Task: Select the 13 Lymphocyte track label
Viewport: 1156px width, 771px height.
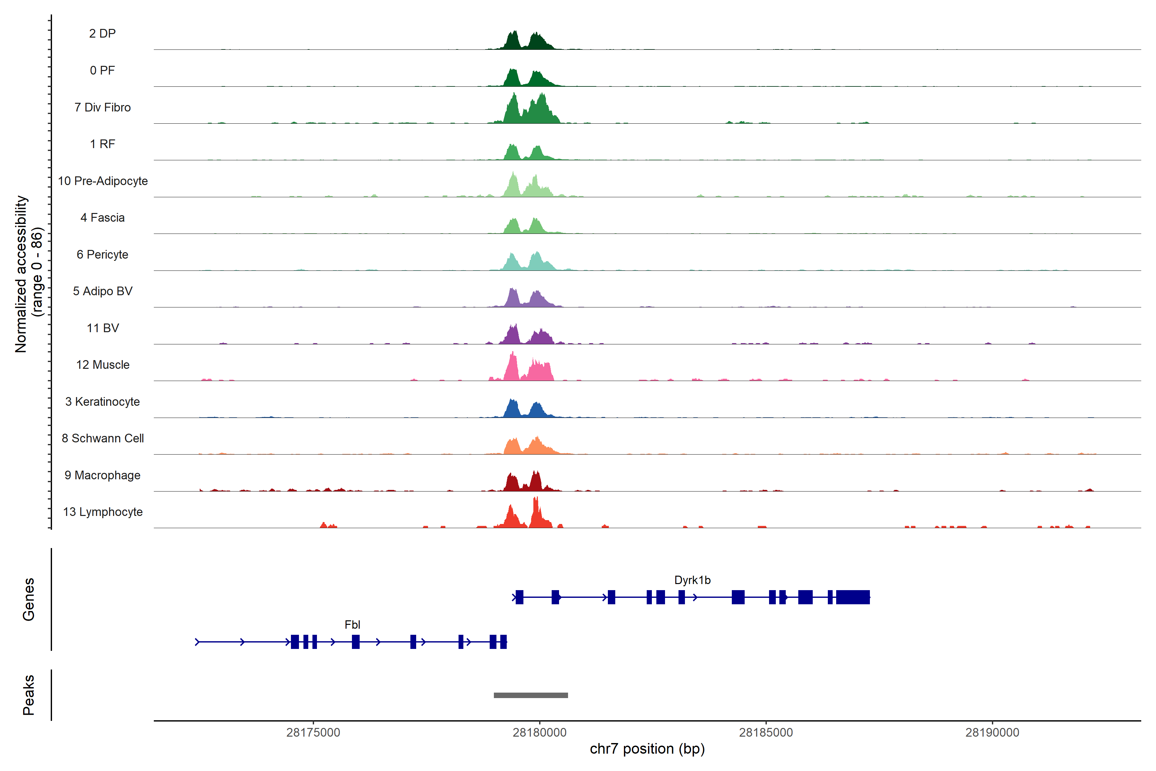Action: [x=102, y=512]
